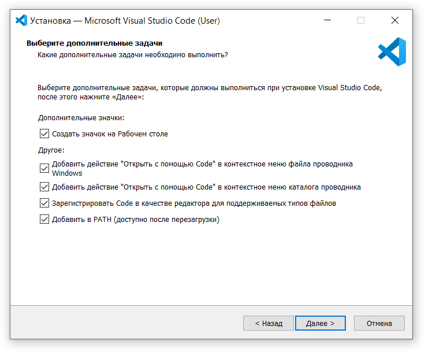Go back with the '< Назад' button
425x352 pixels.
pyautogui.click(x=268, y=323)
